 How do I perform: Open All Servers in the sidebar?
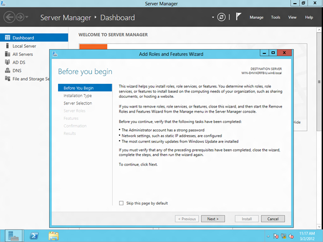pyautogui.click(x=23, y=54)
